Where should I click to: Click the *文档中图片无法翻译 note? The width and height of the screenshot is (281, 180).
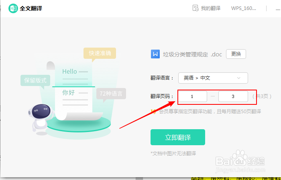(x=173, y=153)
